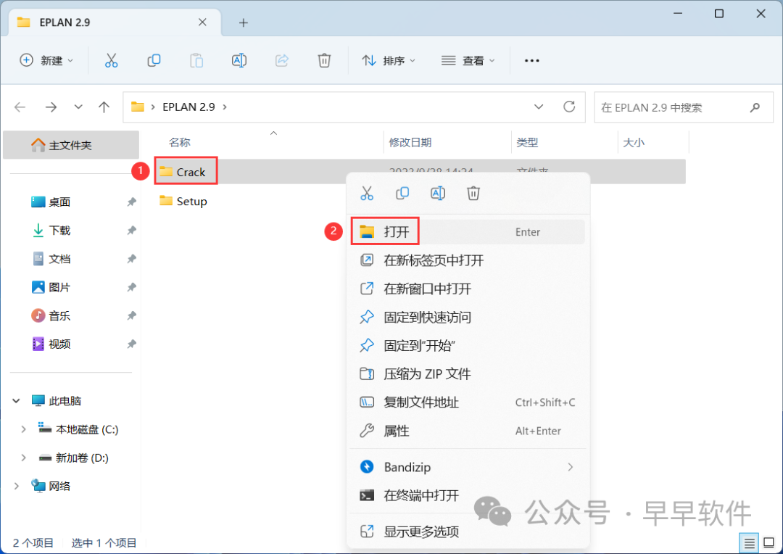Image resolution: width=783 pixels, height=554 pixels.
Task: Open a new tab with the plus button
Action: coord(244,22)
